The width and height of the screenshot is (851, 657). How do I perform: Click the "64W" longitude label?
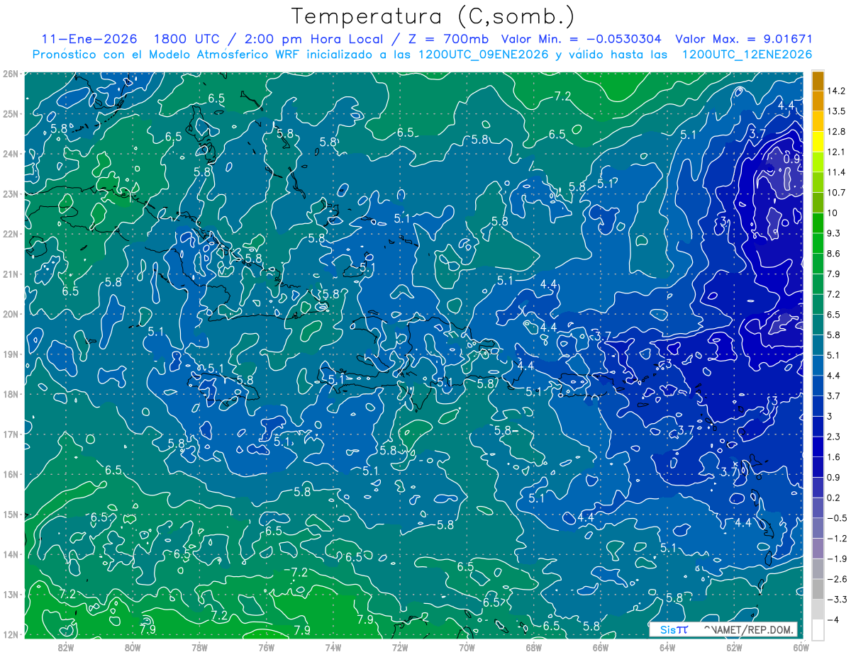point(667,646)
